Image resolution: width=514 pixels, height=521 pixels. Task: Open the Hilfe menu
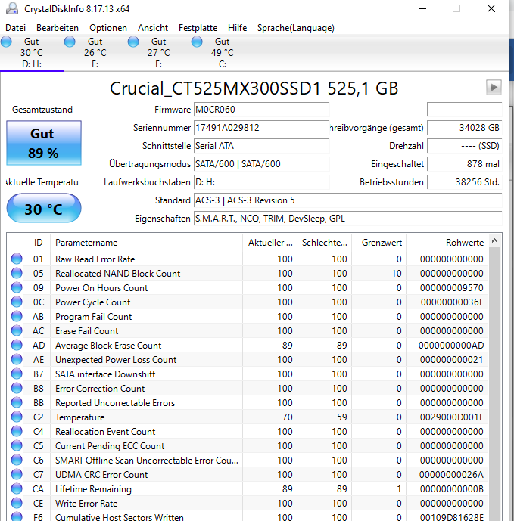click(237, 28)
